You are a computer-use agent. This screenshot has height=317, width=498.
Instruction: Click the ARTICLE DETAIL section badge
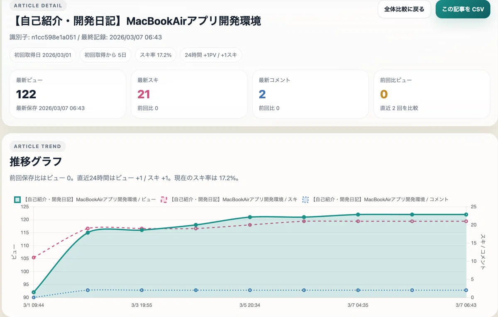(x=38, y=6)
